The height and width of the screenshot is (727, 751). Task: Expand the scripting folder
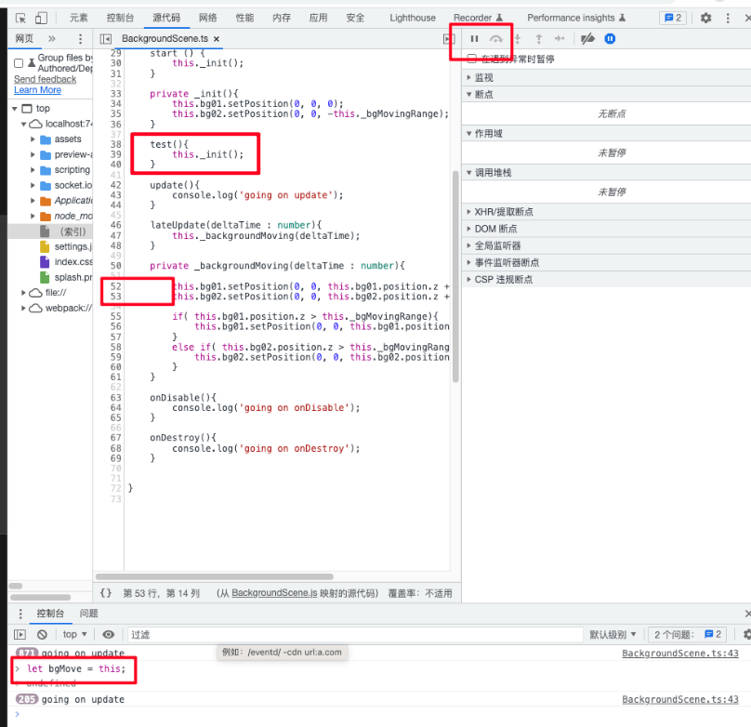click(33, 170)
